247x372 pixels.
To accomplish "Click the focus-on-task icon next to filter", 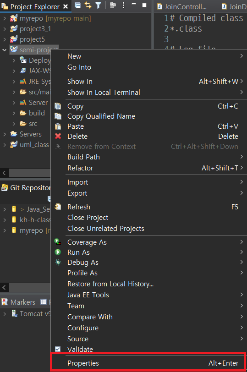I will [x=113, y=5].
